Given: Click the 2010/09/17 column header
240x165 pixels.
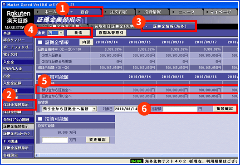Looking at the screenshot, I should pyautogui.click(x=206, y=42).
